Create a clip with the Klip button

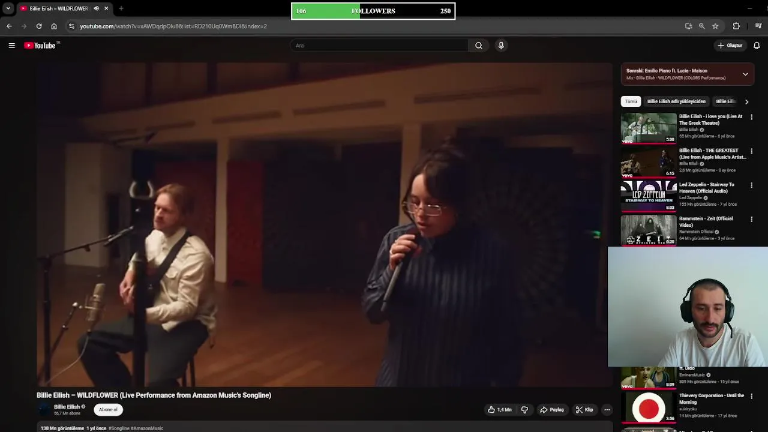pos(584,410)
